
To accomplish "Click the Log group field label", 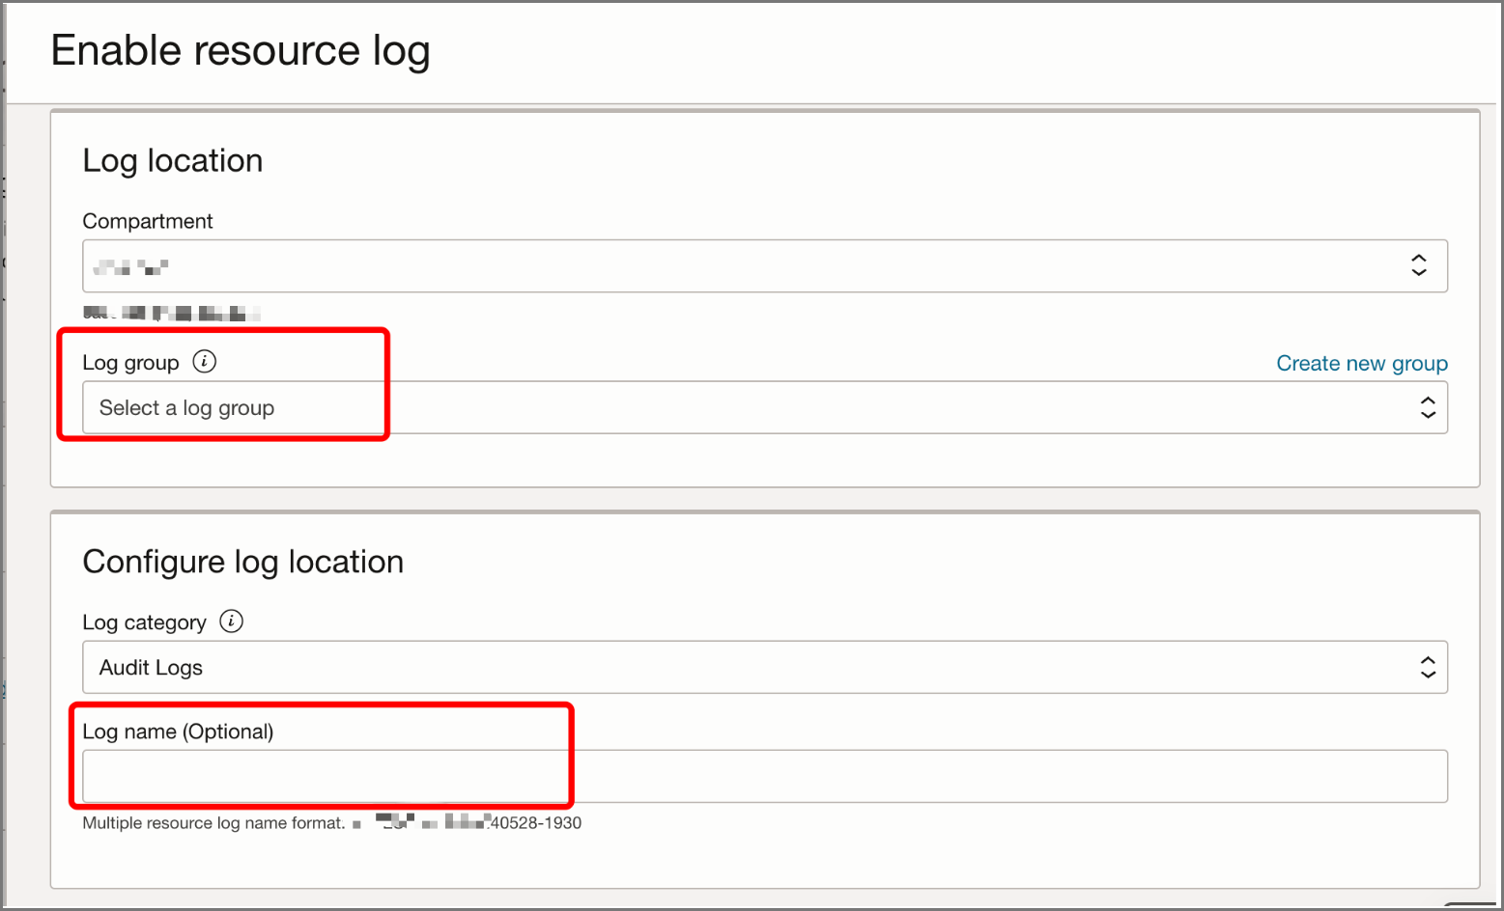I will (130, 362).
